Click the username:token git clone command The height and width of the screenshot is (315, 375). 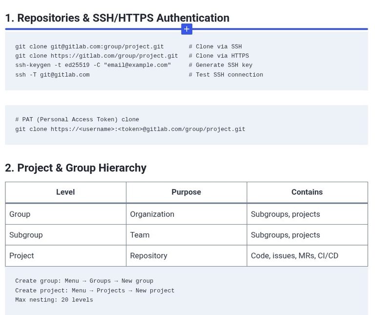click(x=130, y=129)
